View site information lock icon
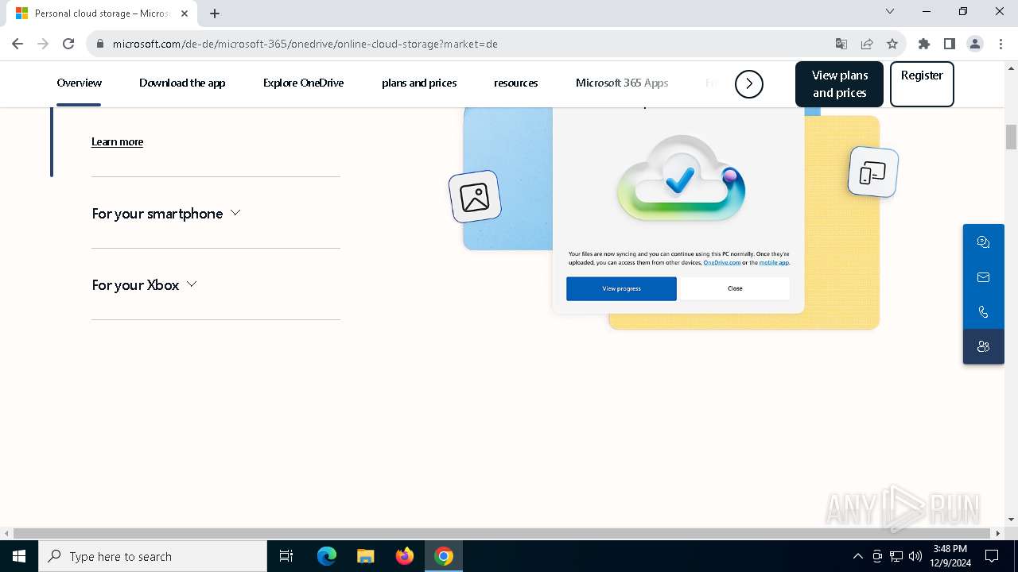 100,44
